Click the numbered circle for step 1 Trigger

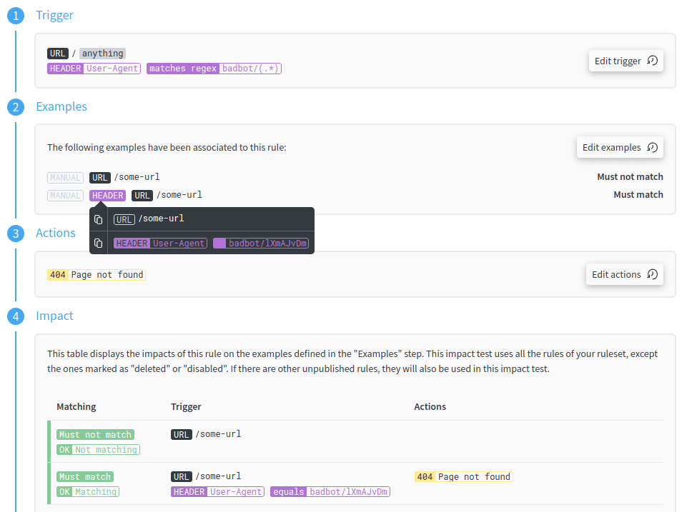16,15
